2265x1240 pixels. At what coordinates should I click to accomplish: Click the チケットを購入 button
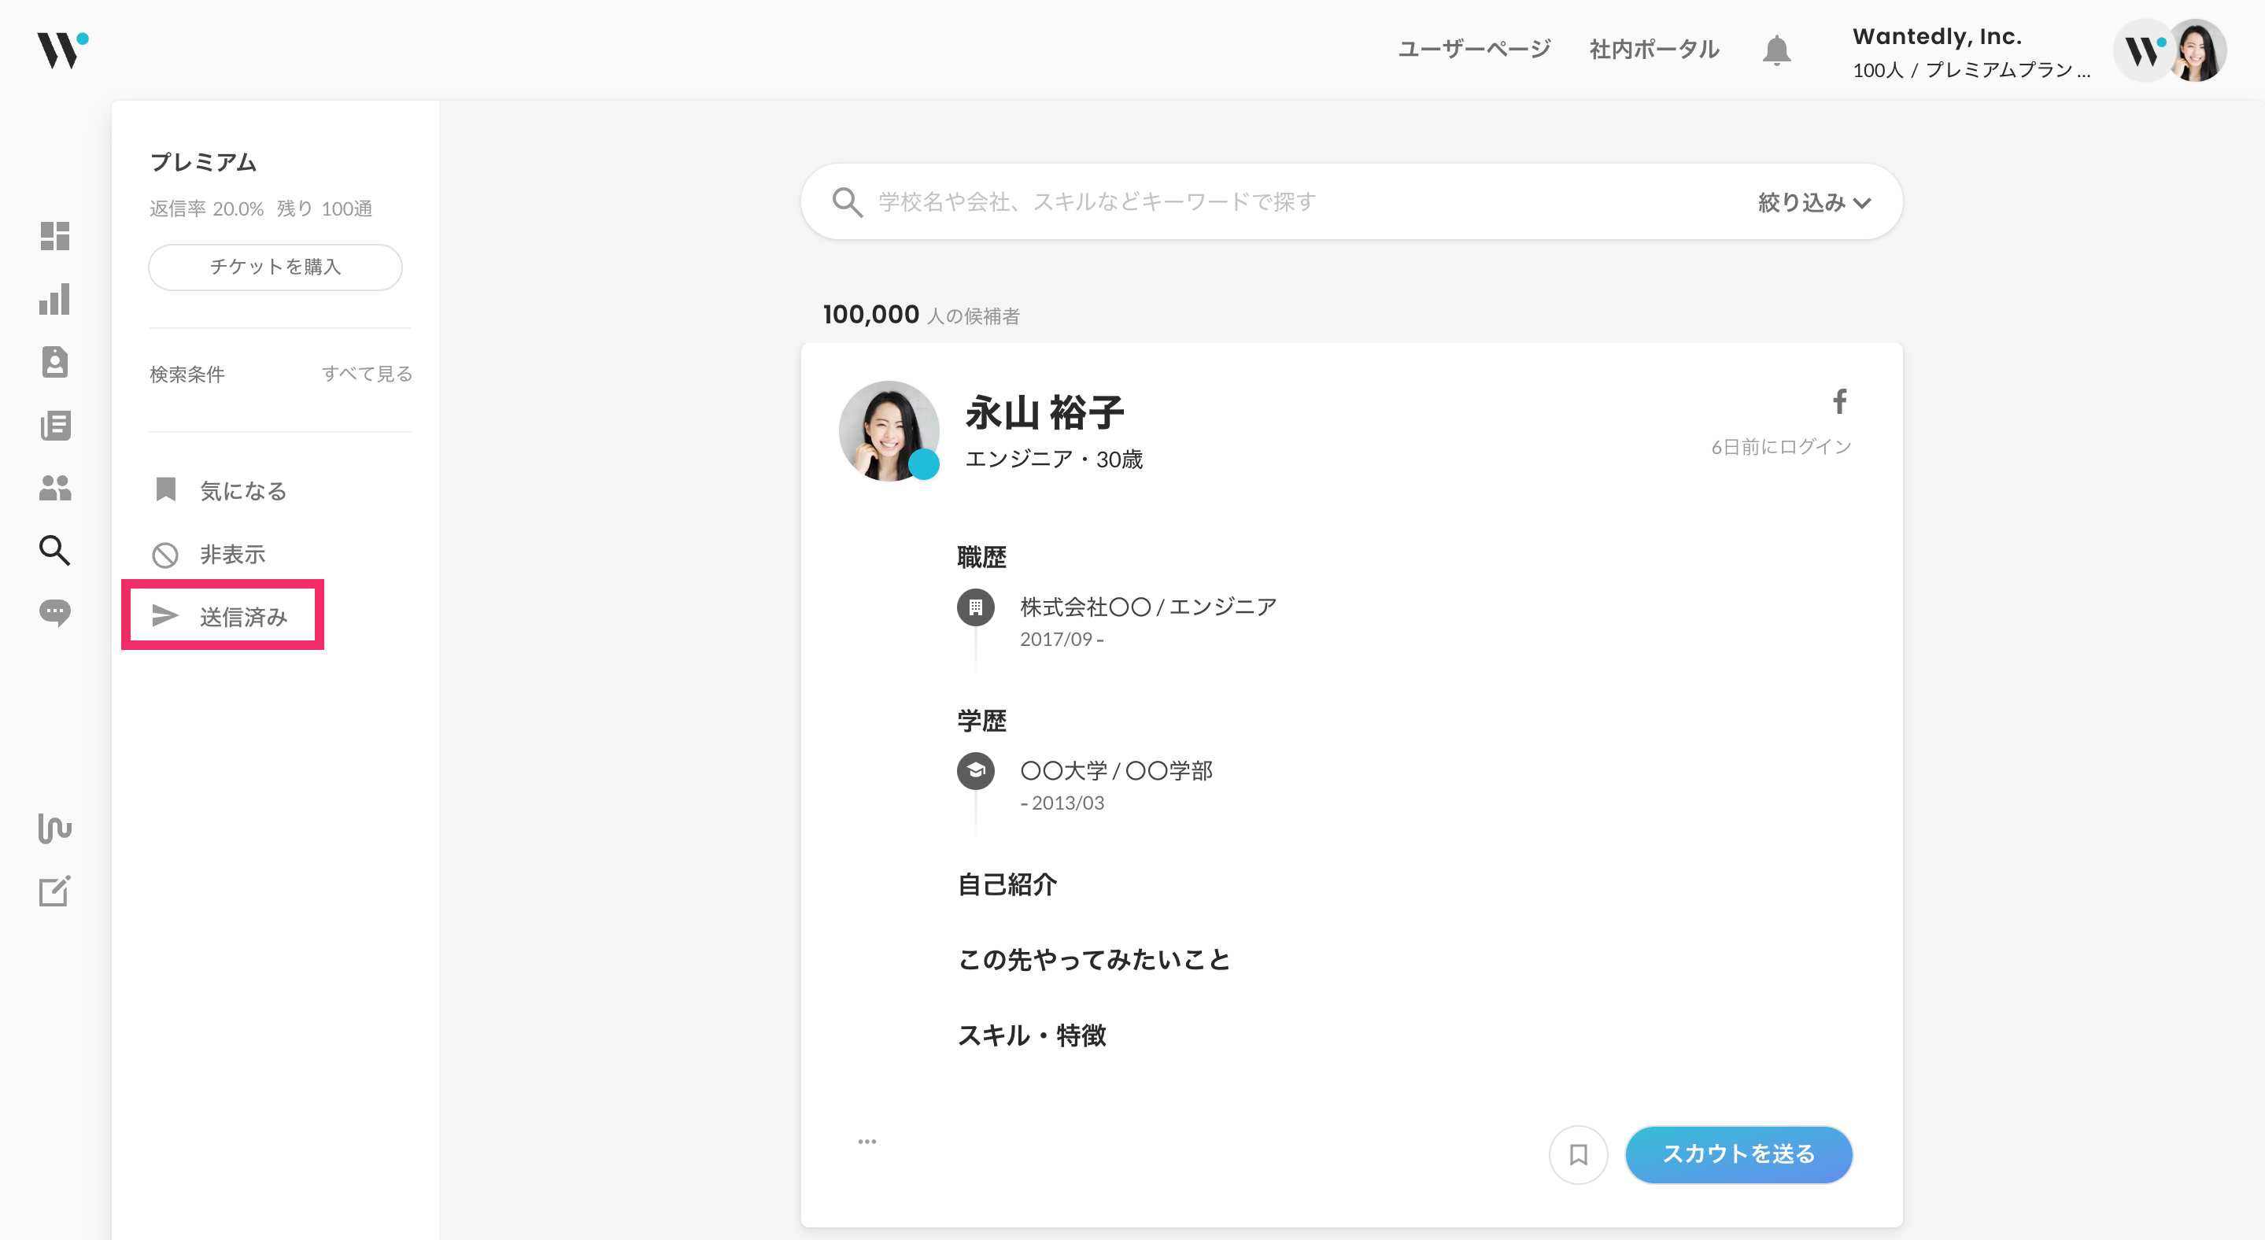pos(275,268)
